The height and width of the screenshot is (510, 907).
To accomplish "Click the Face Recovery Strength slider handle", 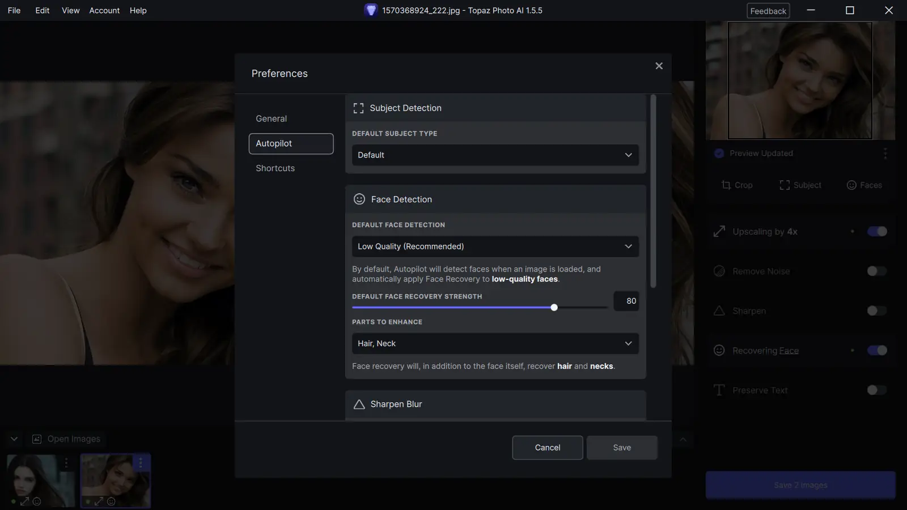I will tap(554, 308).
